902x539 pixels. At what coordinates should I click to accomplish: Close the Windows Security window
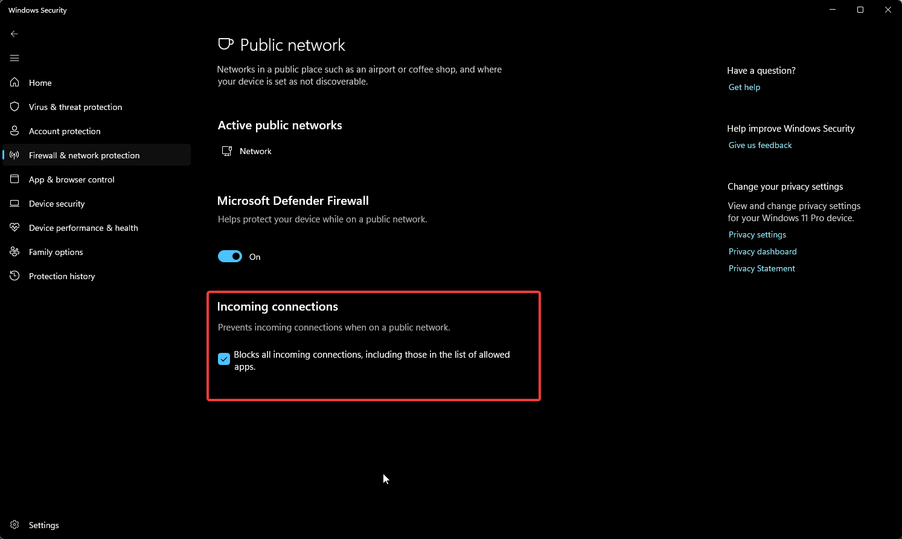(888, 10)
